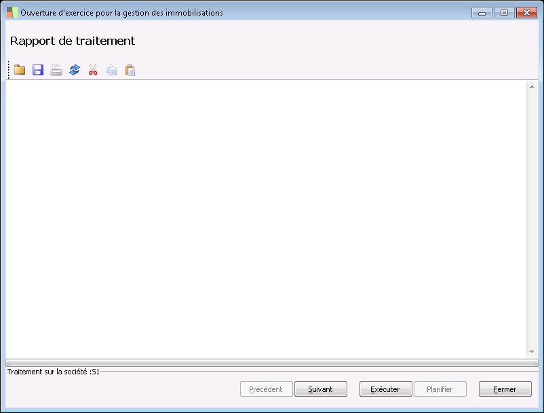The image size is (544, 413).
Task: Refresh the report with blue arrows icon
Action: (x=75, y=70)
